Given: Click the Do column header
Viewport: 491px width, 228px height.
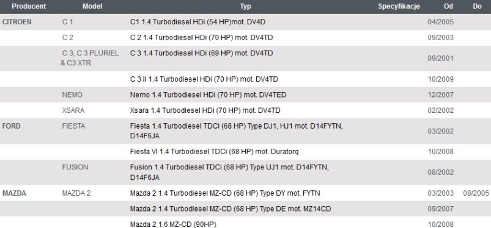Looking at the screenshot, I should [477, 6].
